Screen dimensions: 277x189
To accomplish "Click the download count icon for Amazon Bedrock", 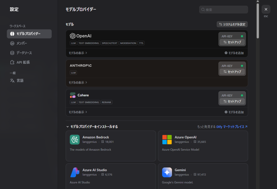I will pos(103,142).
